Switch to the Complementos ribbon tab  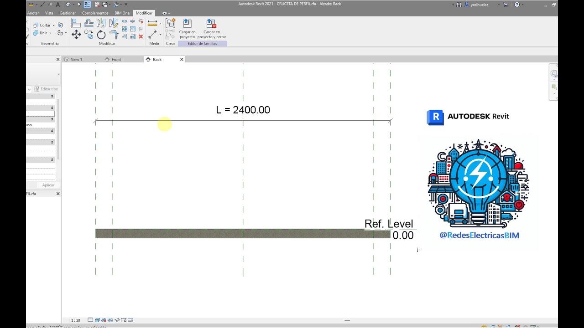(95, 13)
